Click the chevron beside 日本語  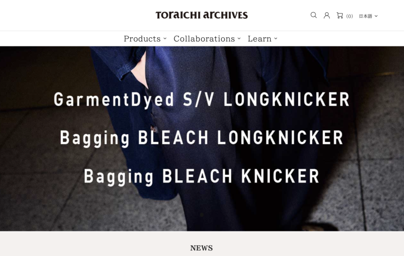click(376, 16)
